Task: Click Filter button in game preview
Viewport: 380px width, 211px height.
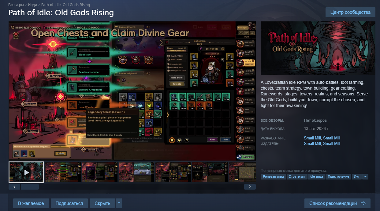Action: pos(212,139)
